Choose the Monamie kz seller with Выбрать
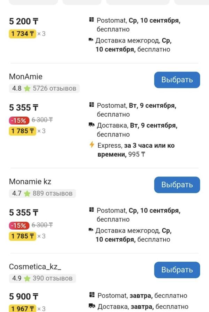This screenshot has height=312, width=209. [x=177, y=185]
